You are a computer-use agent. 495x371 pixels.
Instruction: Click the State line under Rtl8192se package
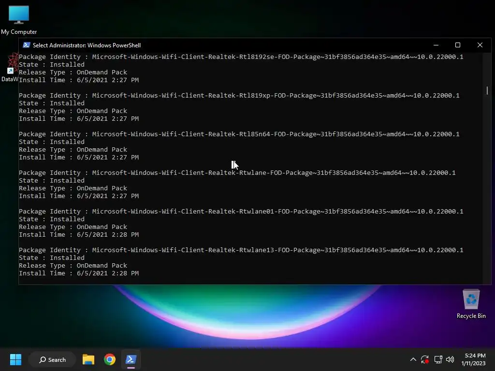(52, 64)
